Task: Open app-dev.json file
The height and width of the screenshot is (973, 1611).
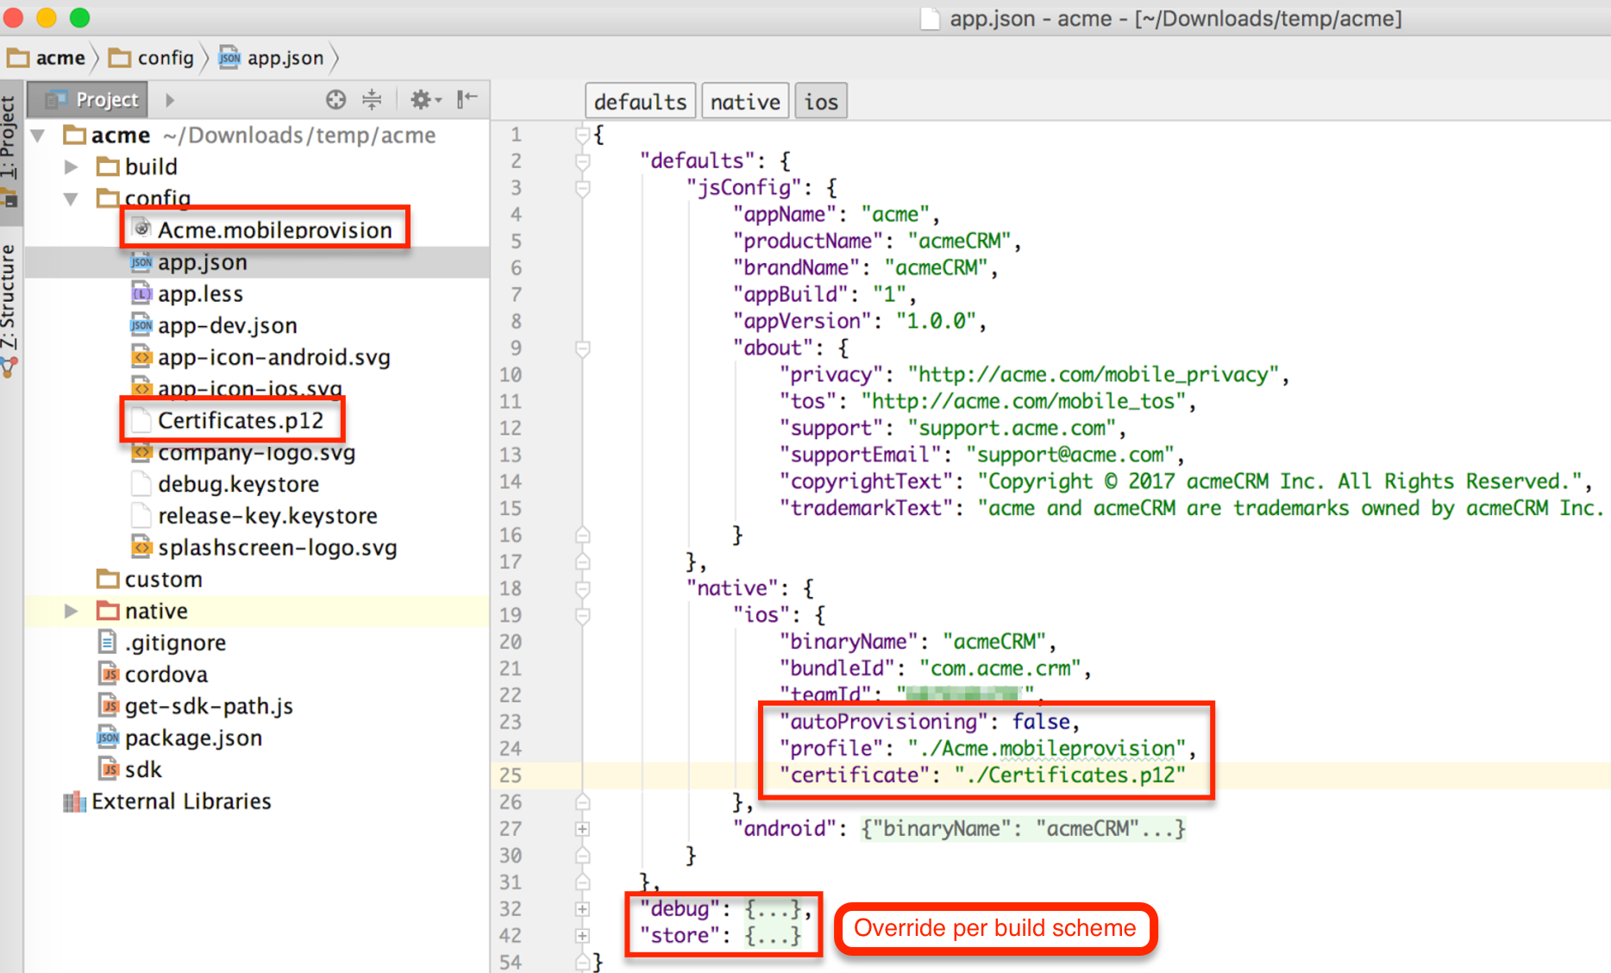Action: tap(228, 326)
